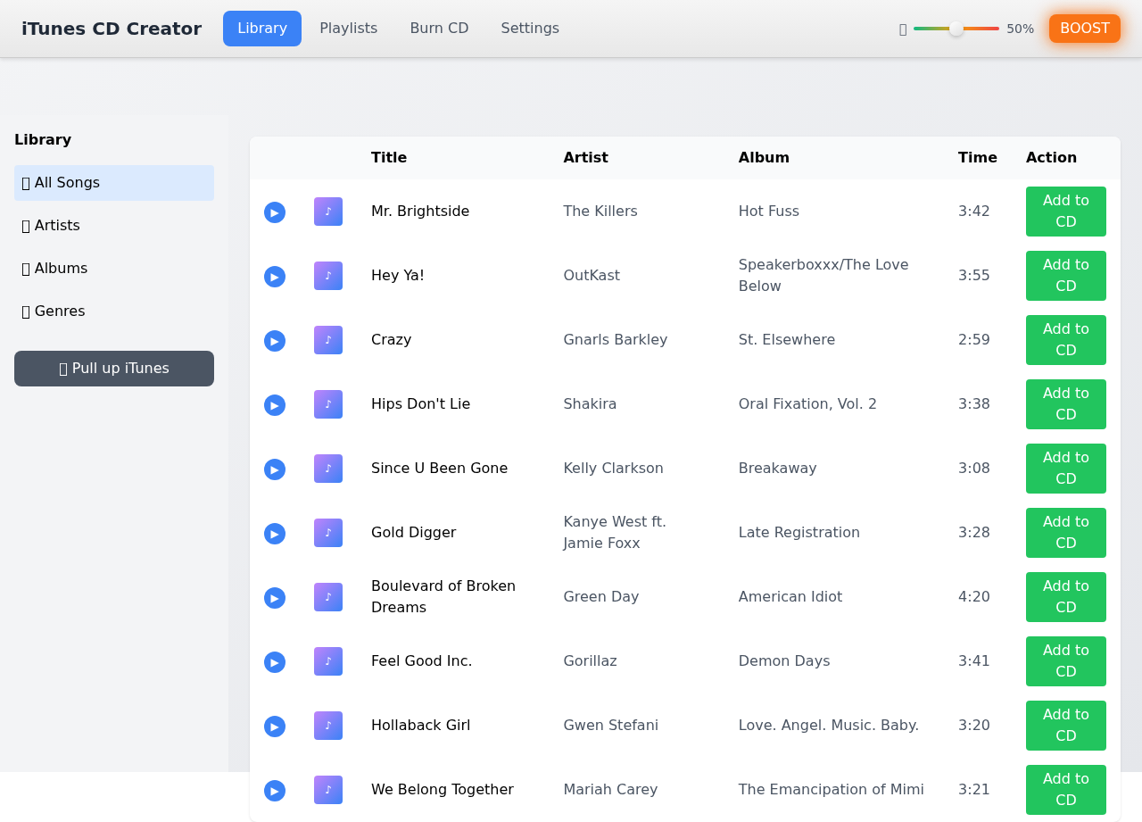Click the album art icon for Hips Don't Lie

(x=327, y=404)
